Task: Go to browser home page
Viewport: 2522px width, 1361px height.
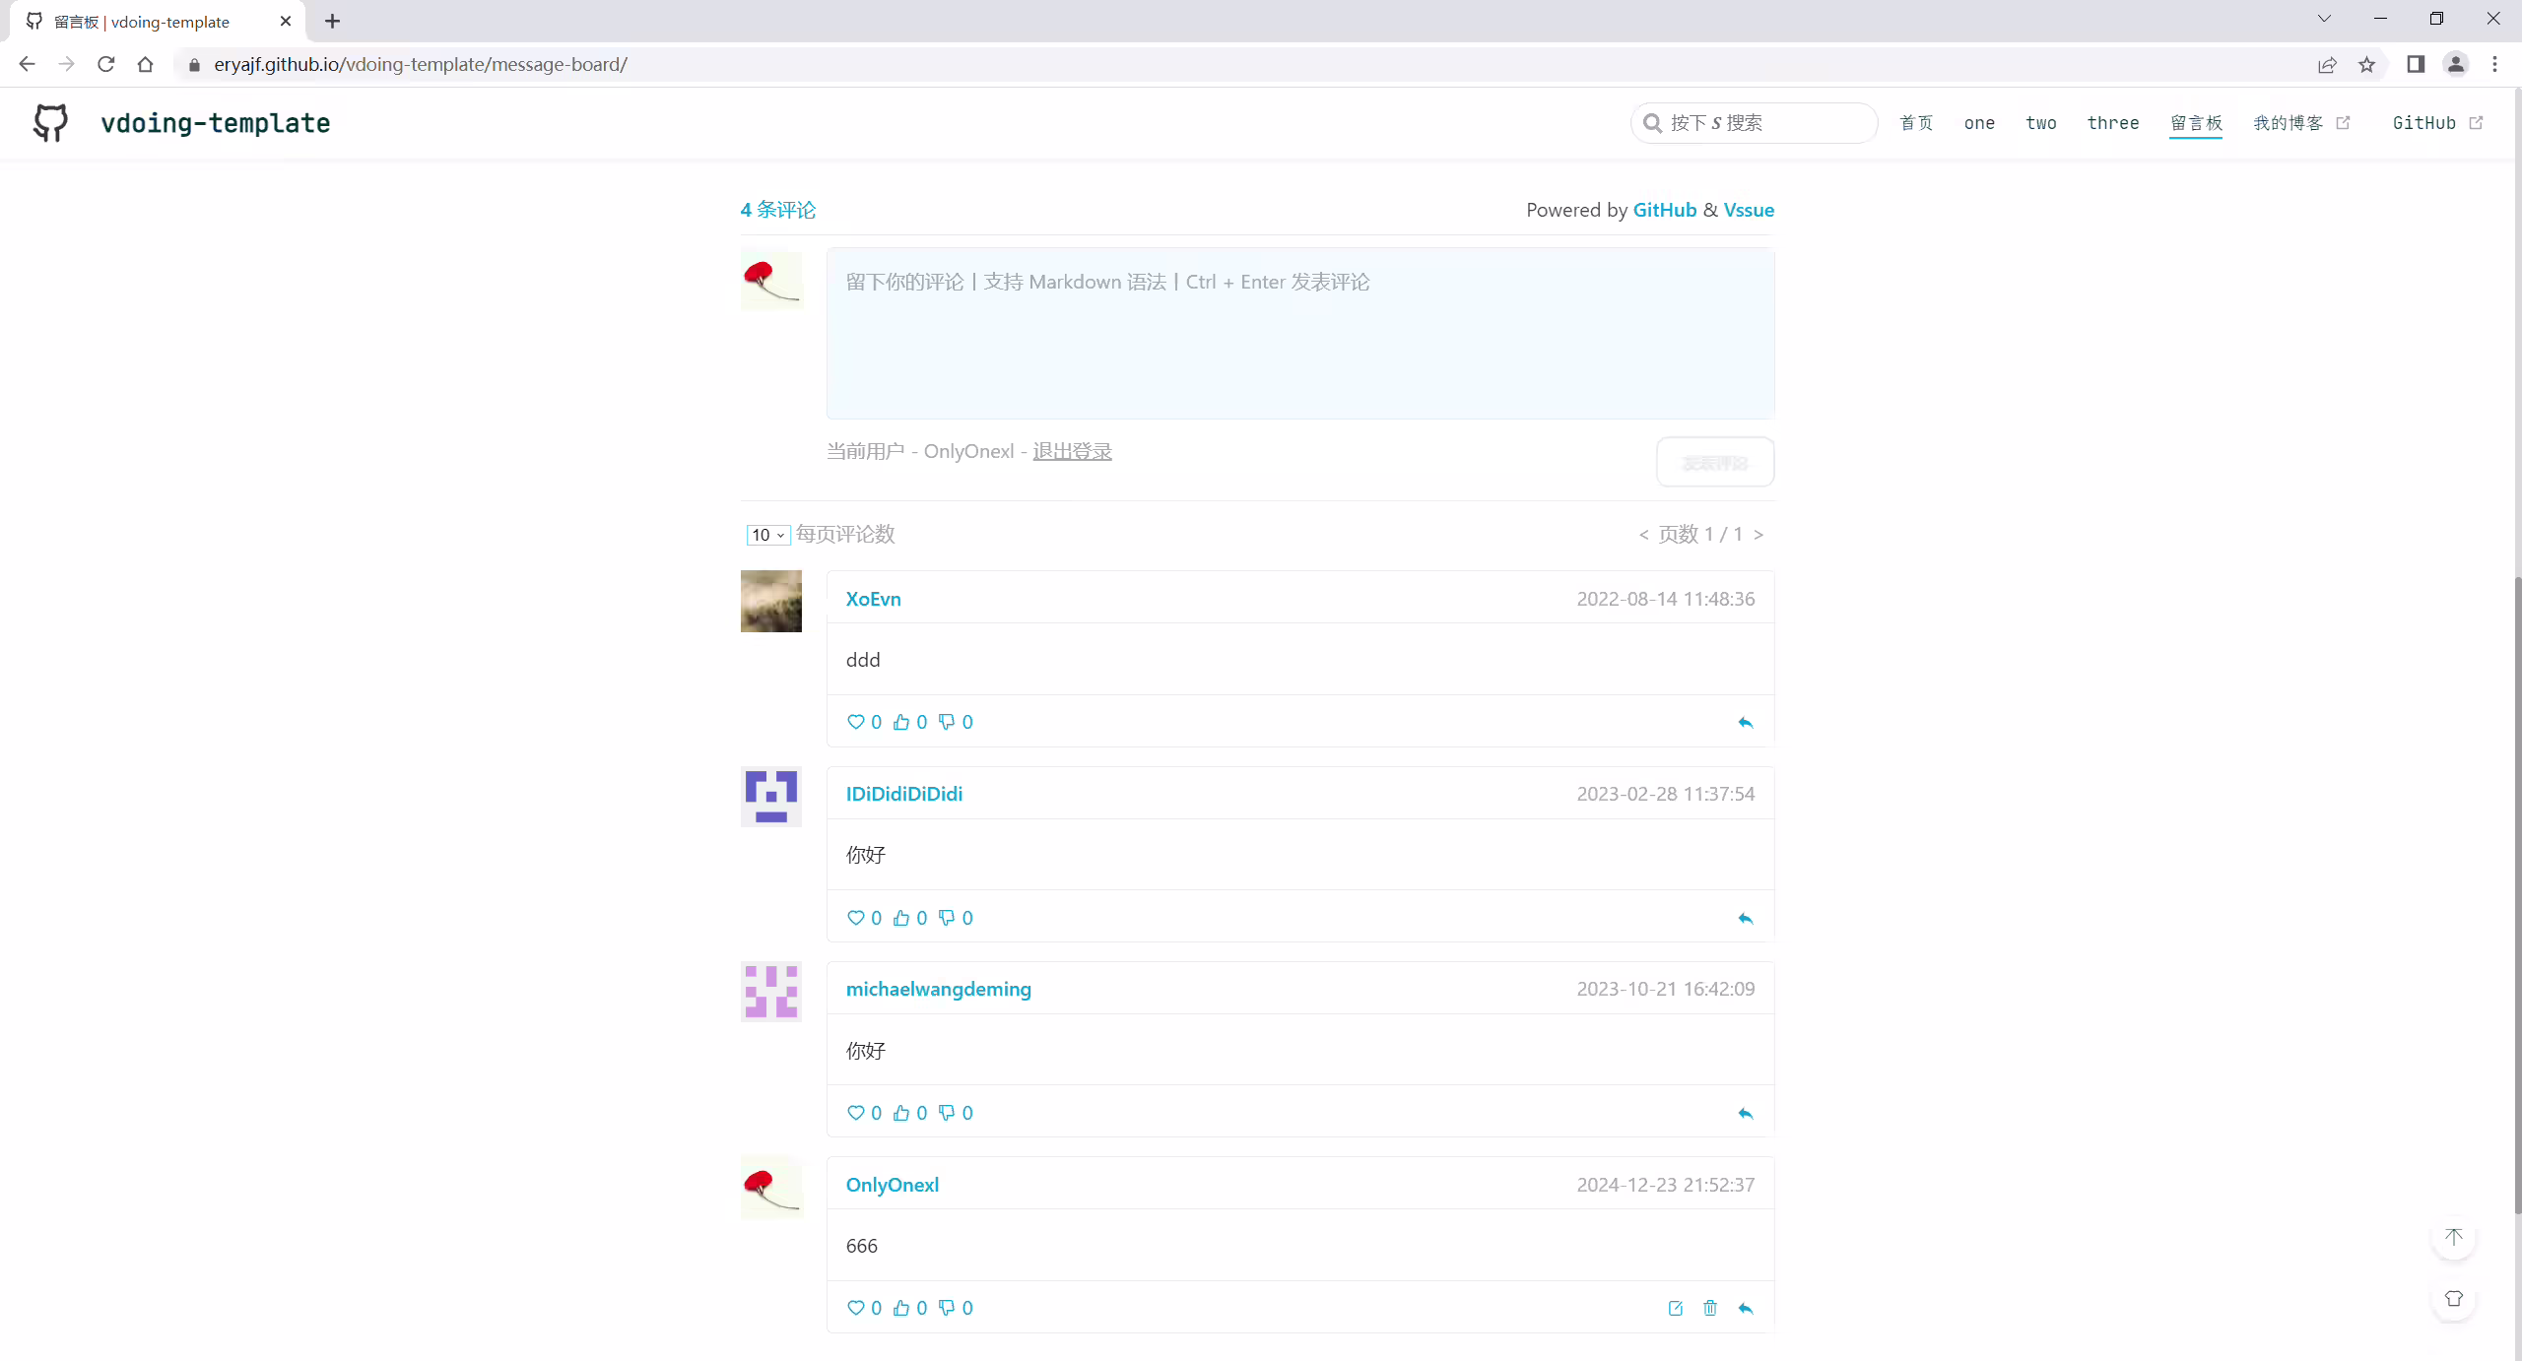Action: [x=146, y=64]
